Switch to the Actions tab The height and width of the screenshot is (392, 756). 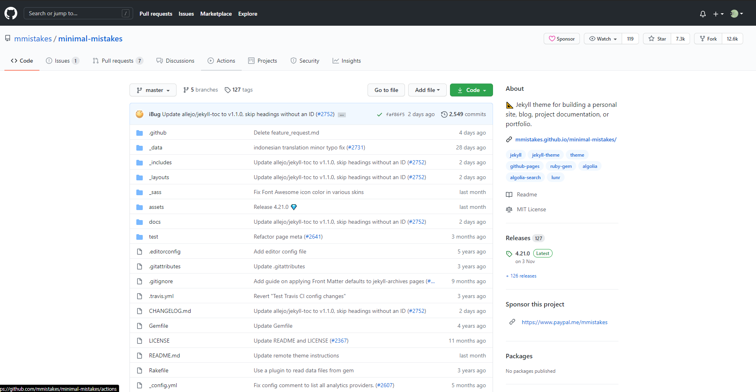221,61
